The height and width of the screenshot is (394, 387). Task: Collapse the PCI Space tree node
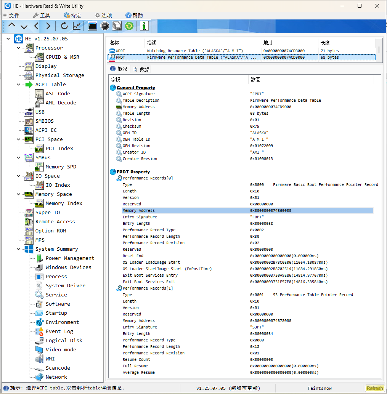(x=19, y=139)
